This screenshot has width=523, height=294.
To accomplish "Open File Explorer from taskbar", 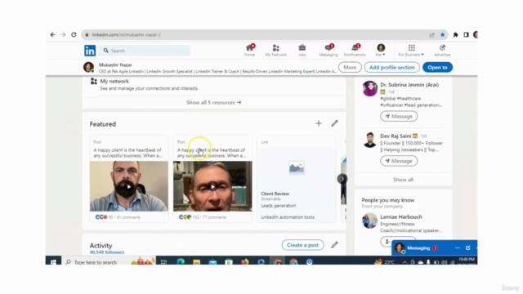I will click(196, 262).
